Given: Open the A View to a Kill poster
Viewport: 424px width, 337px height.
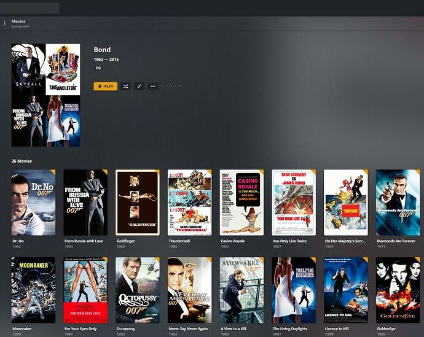Looking at the screenshot, I should coord(241,290).
